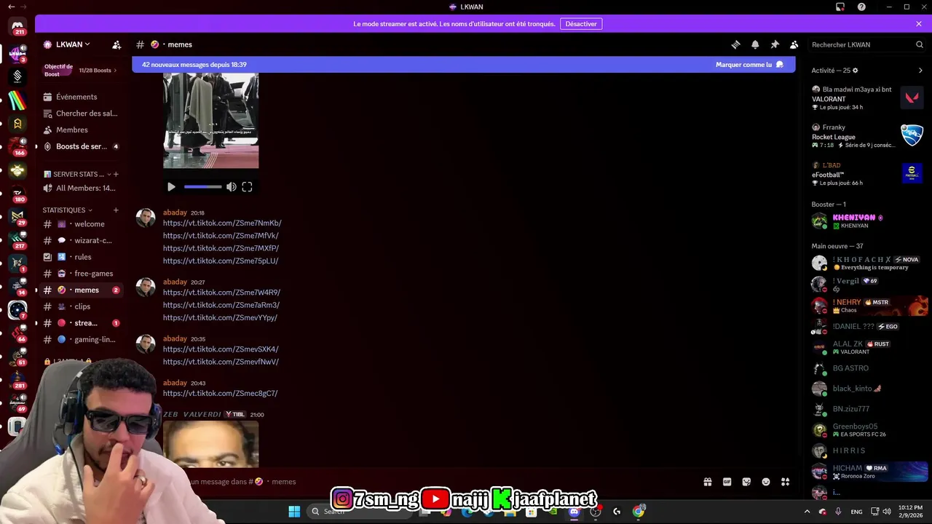932x524 pixels.
Task: Click the invite people icon beside LKWAN
Action: tap(116, 44)
